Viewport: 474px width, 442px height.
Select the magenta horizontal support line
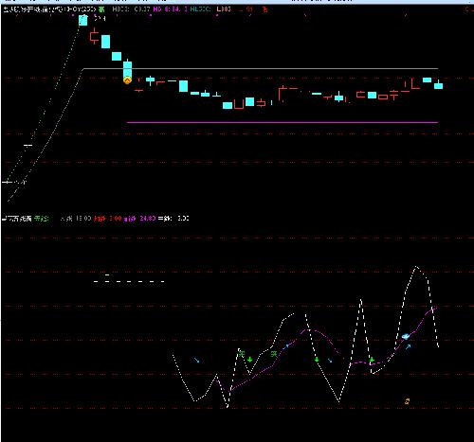(283, 122)
